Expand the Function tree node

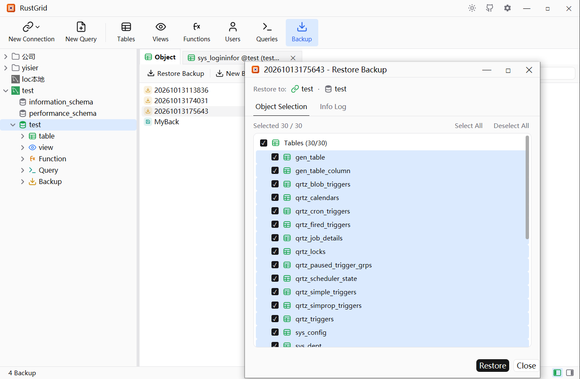coord(22,159)
